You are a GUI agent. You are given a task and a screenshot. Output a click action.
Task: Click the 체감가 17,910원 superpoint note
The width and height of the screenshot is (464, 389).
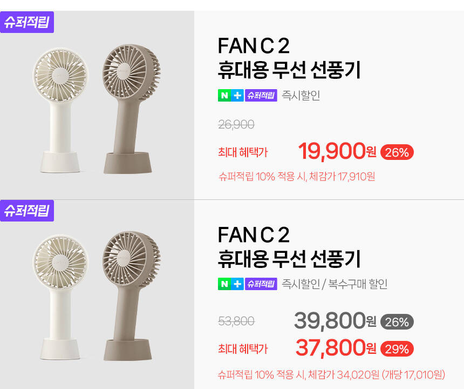[297, 177]
